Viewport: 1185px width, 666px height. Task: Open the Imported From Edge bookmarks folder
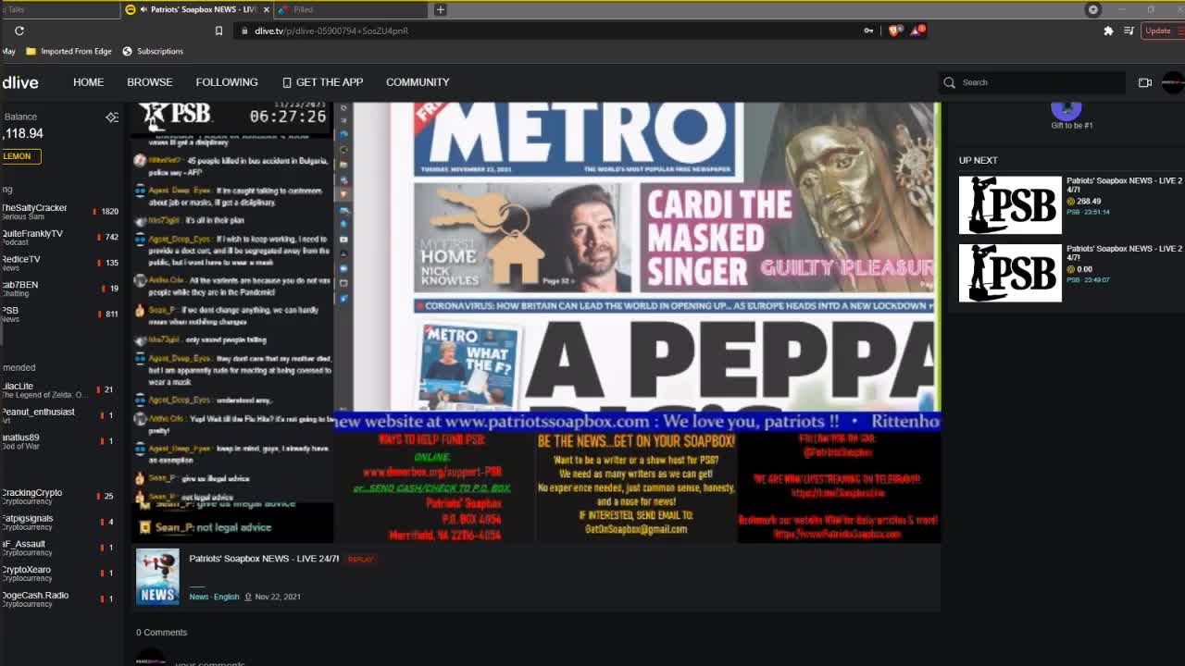pos(69,51)
